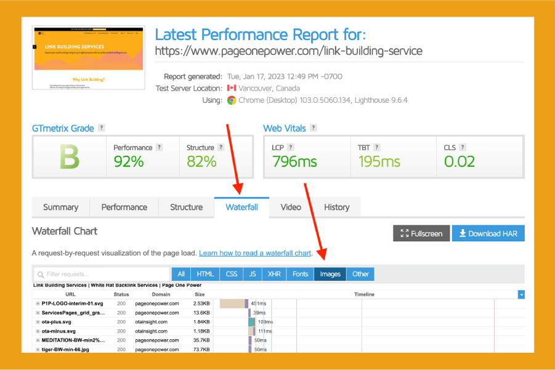Screen dimensions: 555x370
Task: Click the 92% Performance score
Action: tap(129, 162)
